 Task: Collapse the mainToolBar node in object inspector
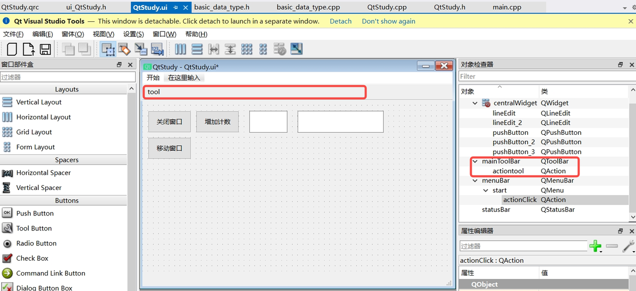point(476,162)
